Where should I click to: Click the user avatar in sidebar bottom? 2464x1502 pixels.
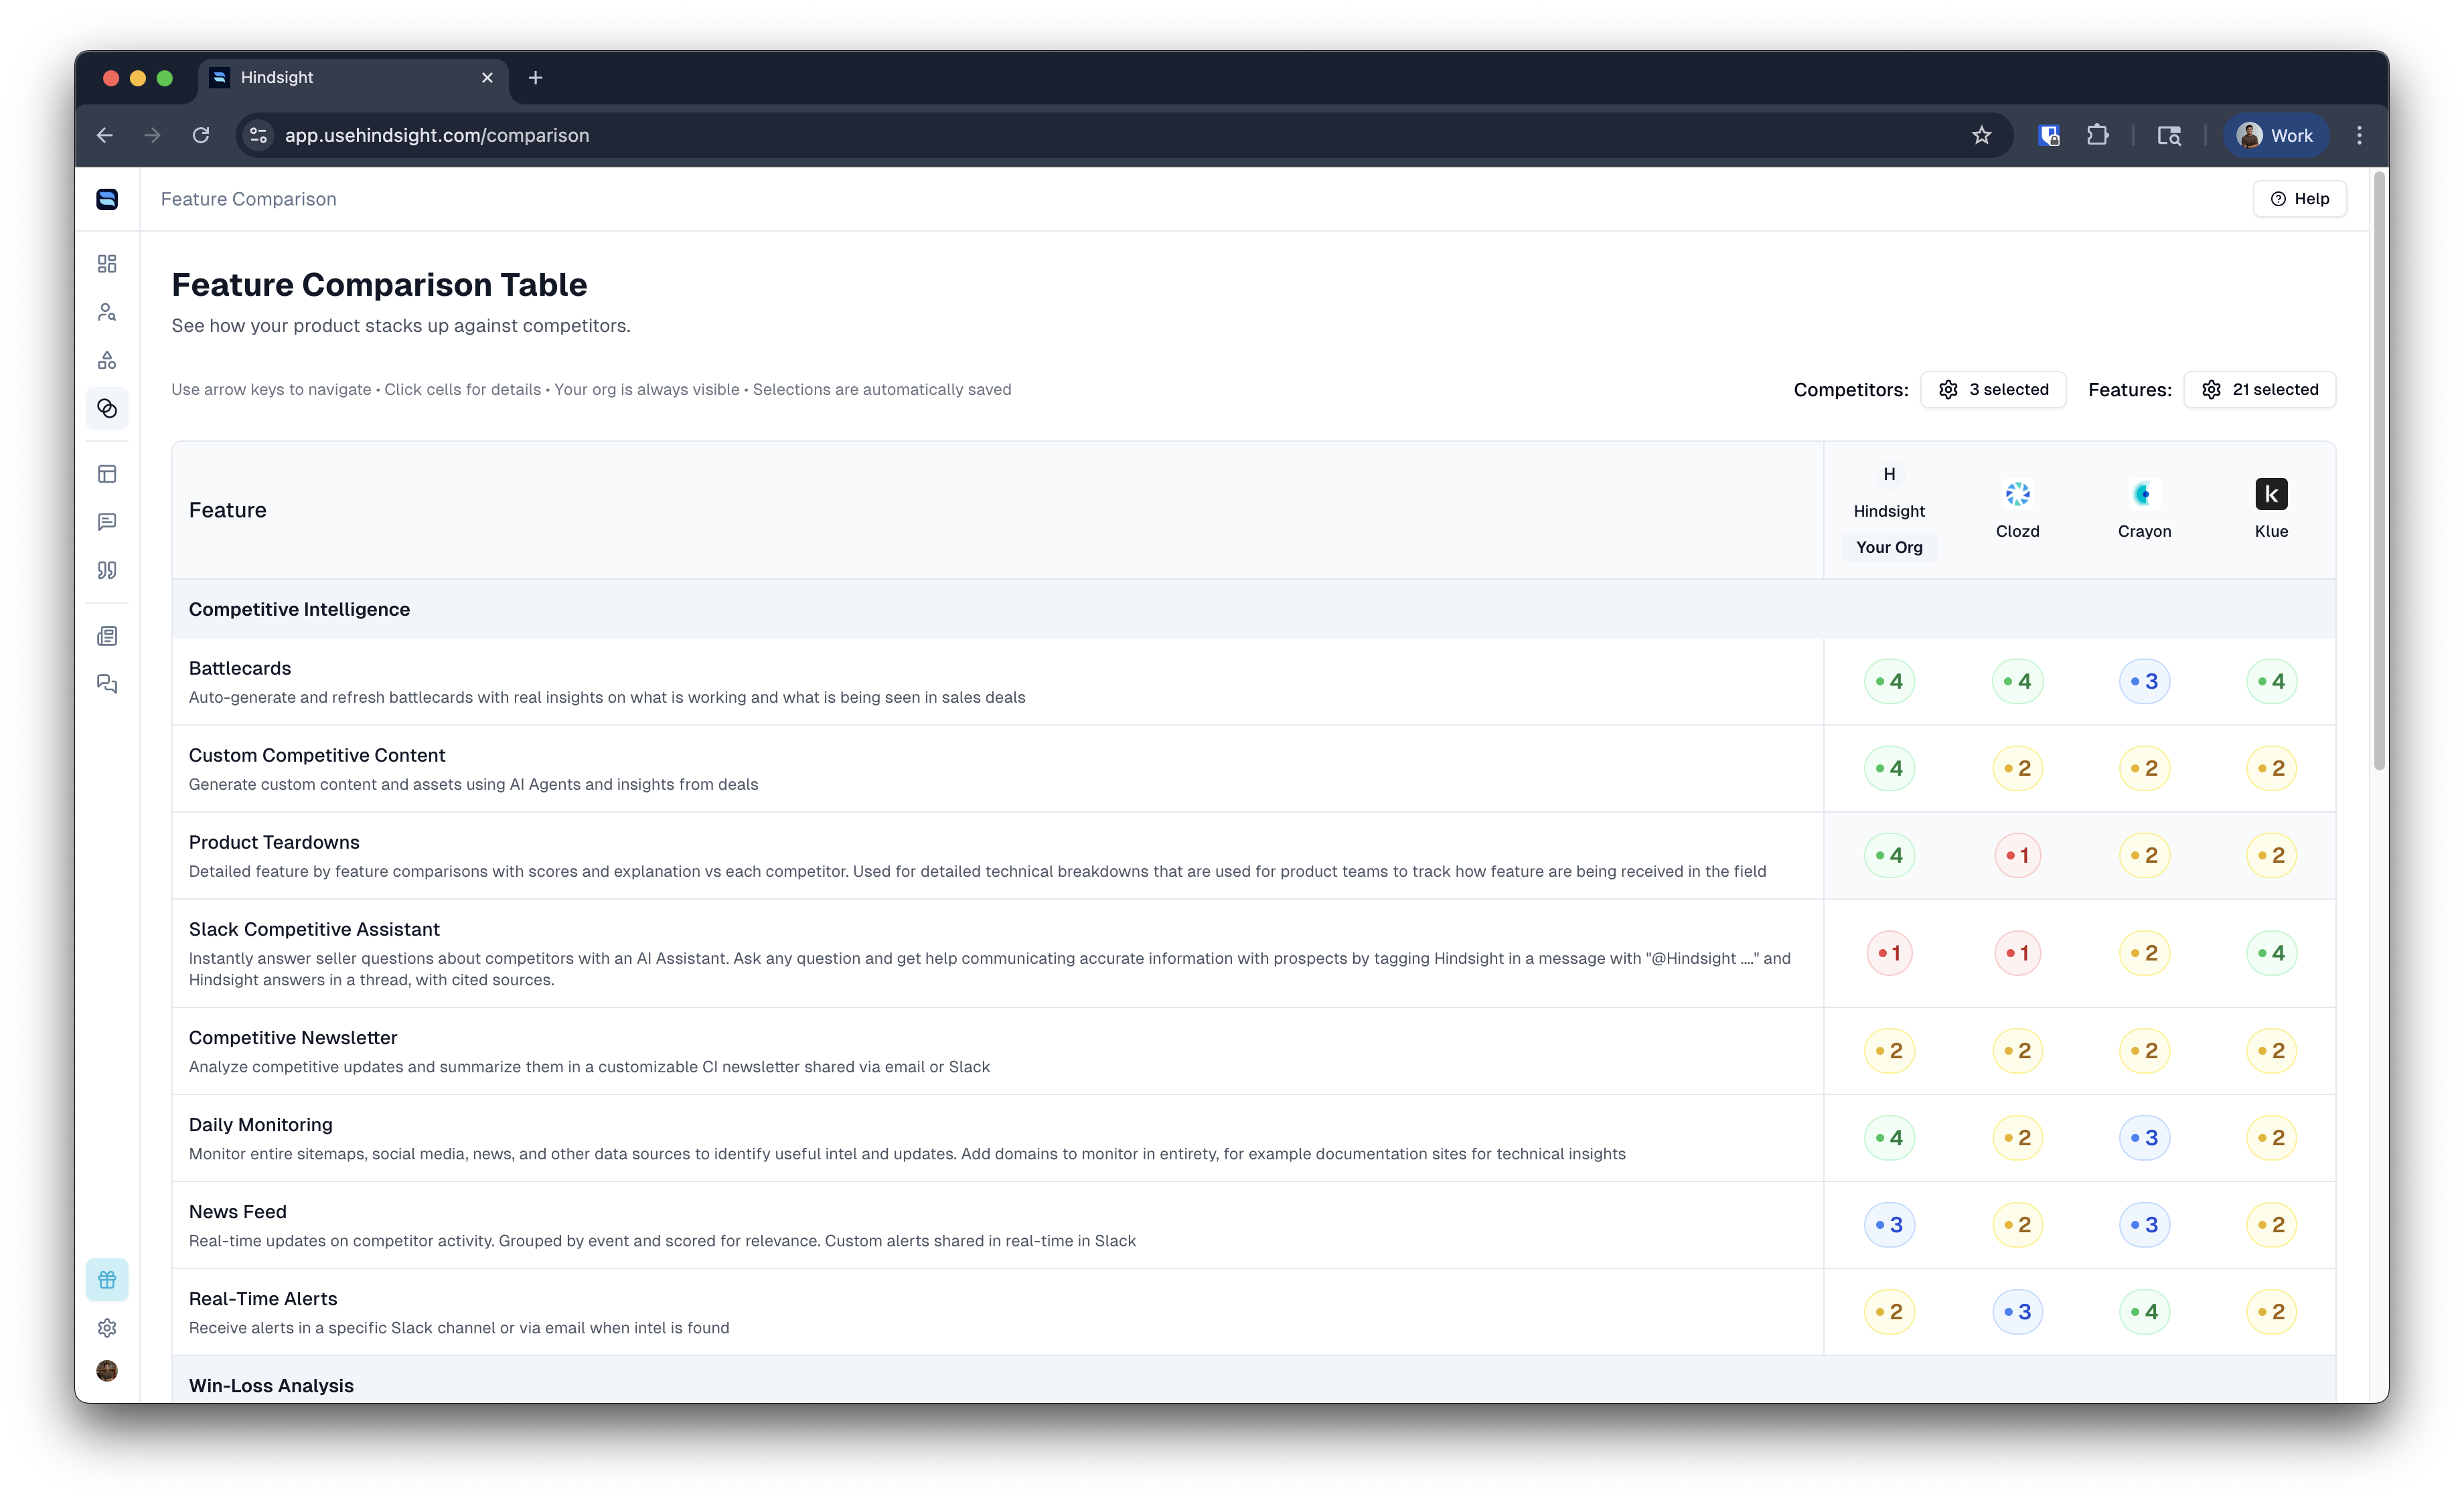pos(107,1370)
